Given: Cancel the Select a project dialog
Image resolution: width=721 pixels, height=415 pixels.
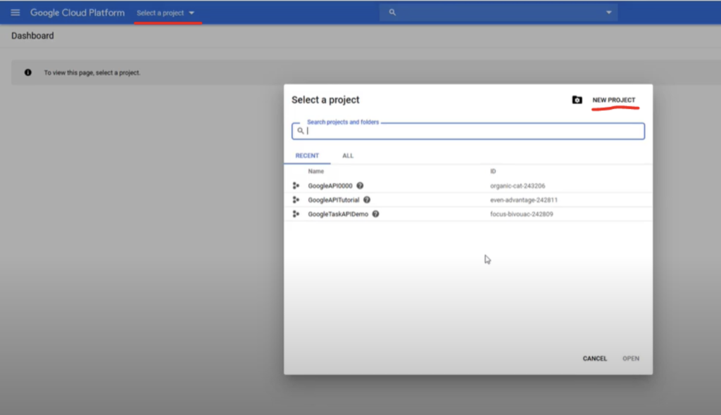Looking at the screenshot, I should point(594,359).
